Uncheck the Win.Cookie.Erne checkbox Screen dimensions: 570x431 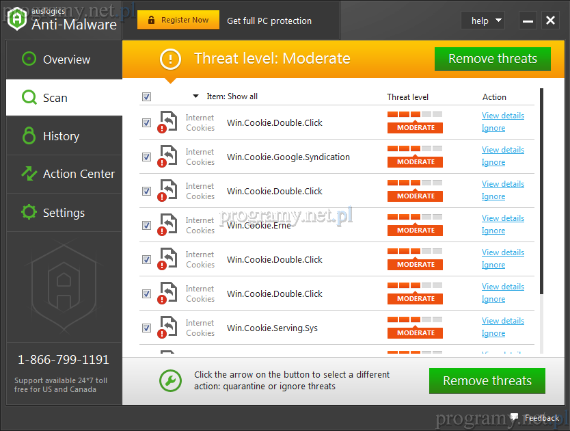pyautogui.click(x=146, y=225)
